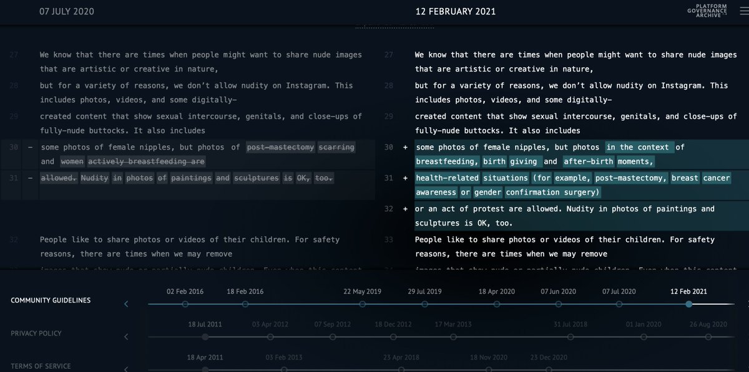Image resolution: width=749 pixels, height=372 pixels.
Task: Click 23 Dec 2020 Terms of Service date
Action: [549, 358]
